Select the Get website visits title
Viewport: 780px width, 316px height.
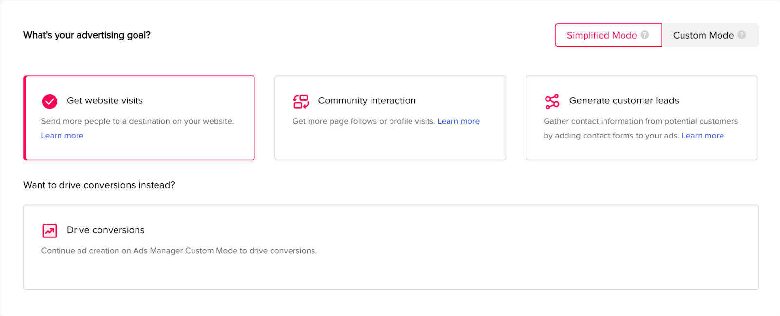105,100
